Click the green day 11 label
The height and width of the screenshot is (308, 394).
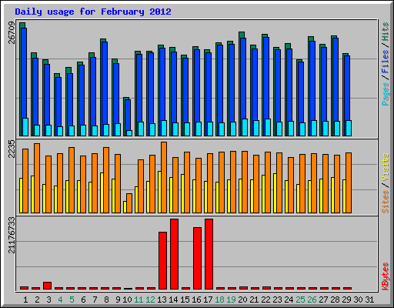point(139,300)
